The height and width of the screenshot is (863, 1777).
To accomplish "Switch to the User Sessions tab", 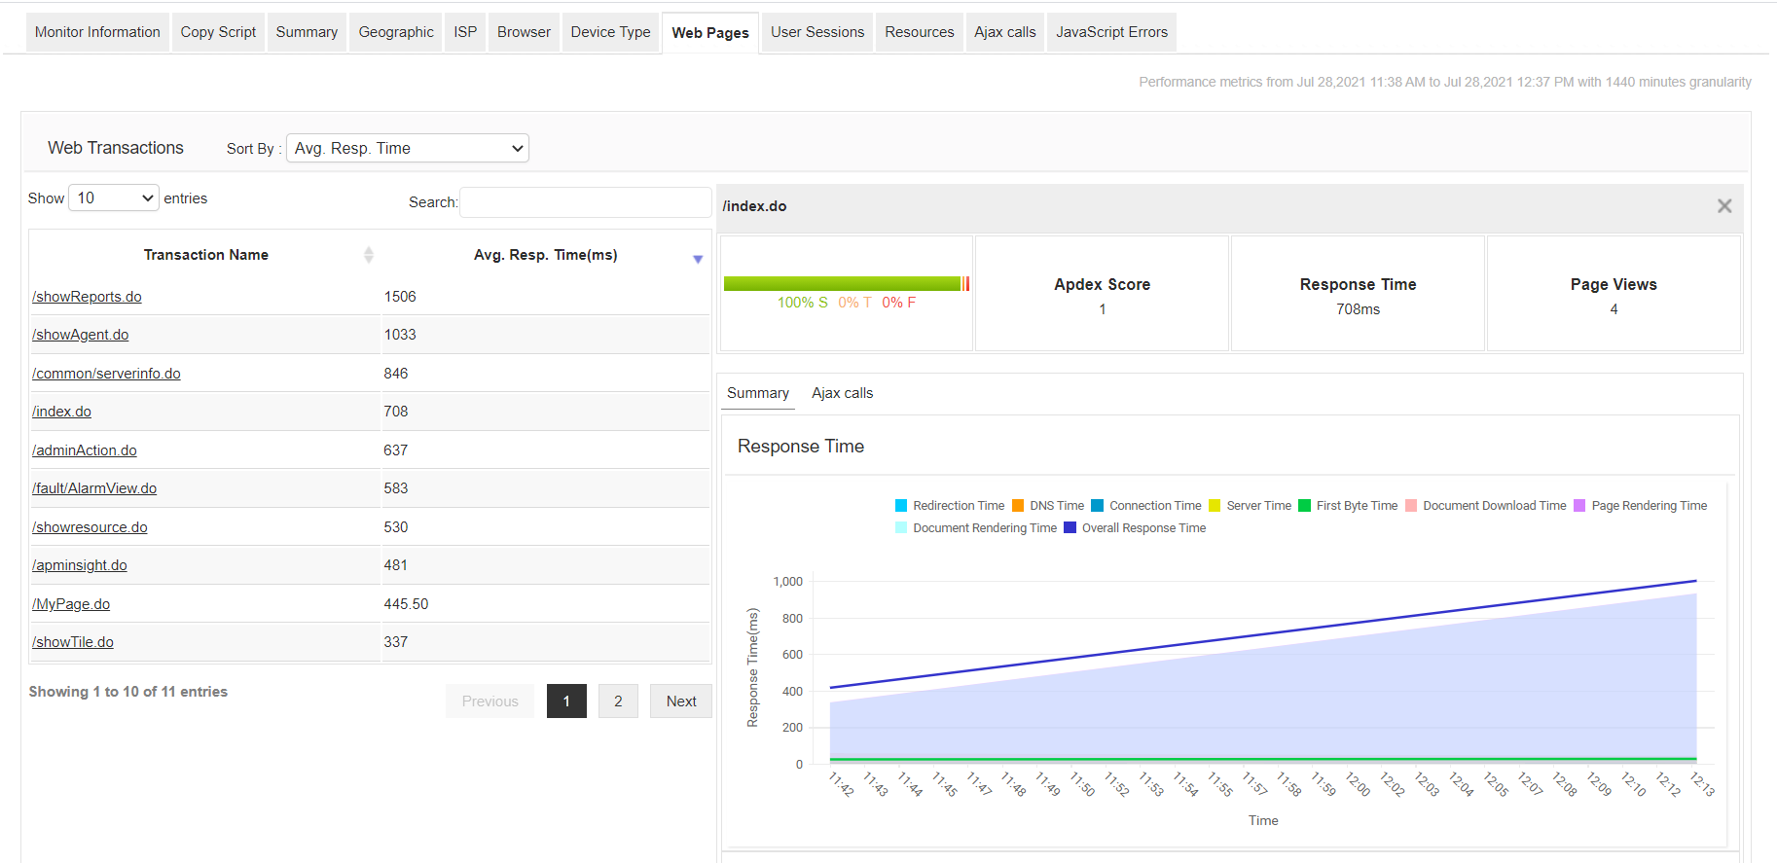I will coord(816,32).
